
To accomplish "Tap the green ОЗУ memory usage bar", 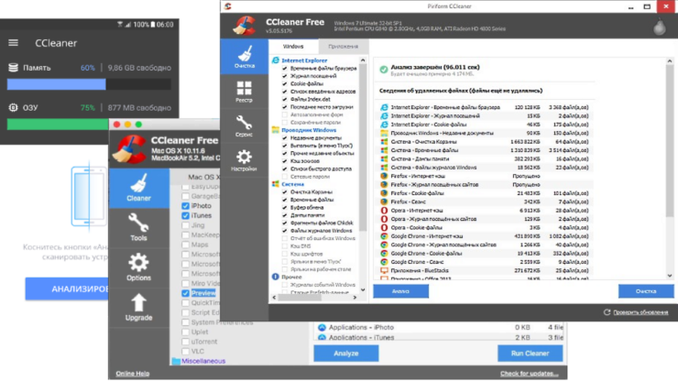I will coord(58,125).
